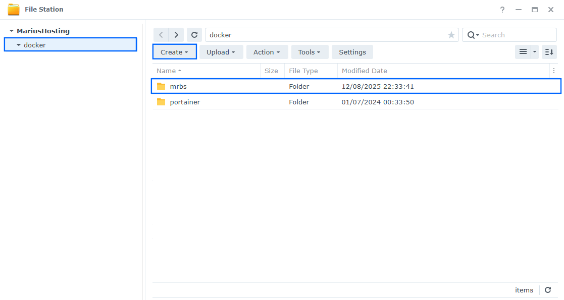Open the Tools dropdown
564x300 pixels.
[310, 51]
